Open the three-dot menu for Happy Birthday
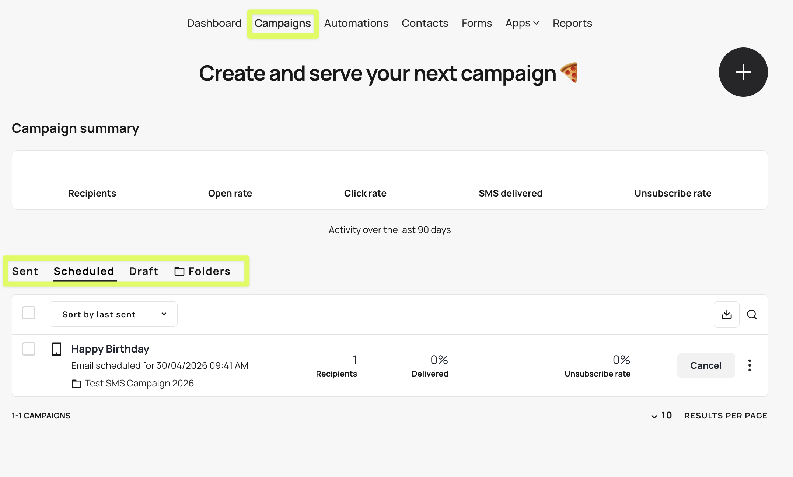793x477 pixels. click(749, 365)
